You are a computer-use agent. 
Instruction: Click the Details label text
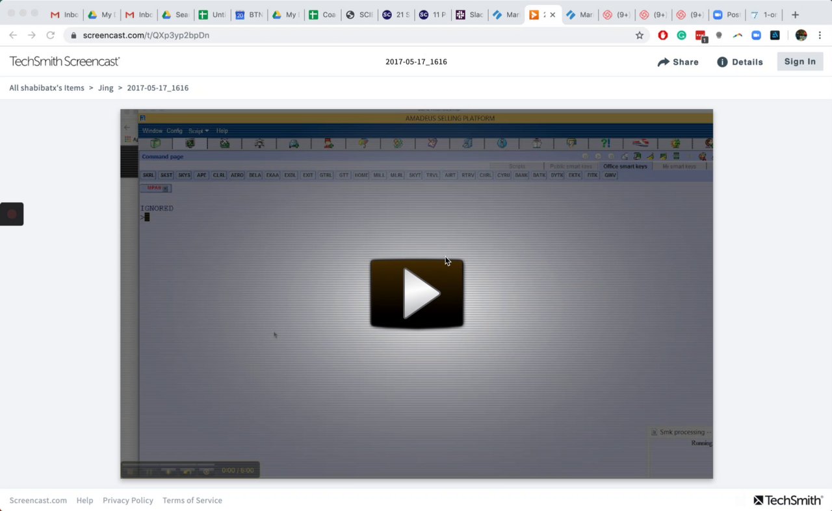[x=747, y=62]
